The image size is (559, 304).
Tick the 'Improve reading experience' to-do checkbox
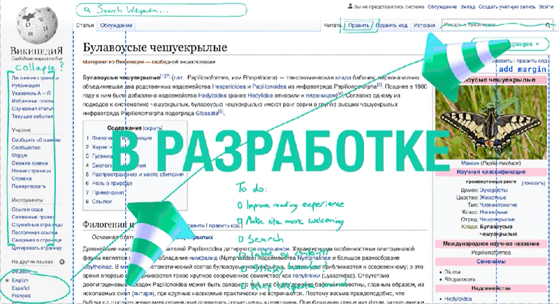(x=240, y=205)
